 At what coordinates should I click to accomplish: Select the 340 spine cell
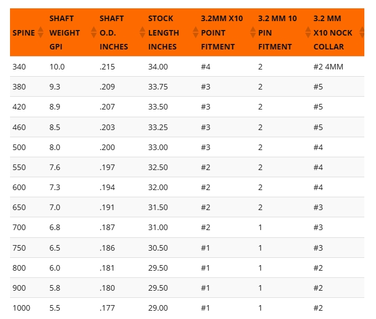tap(19, 67)
